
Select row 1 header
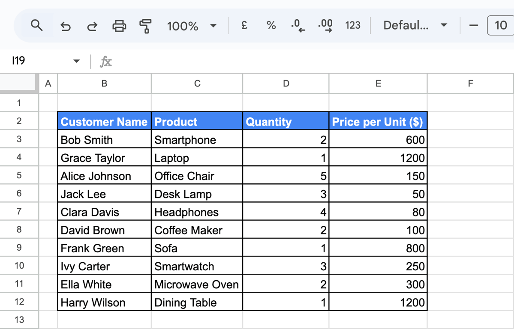[x=19, y=103]
